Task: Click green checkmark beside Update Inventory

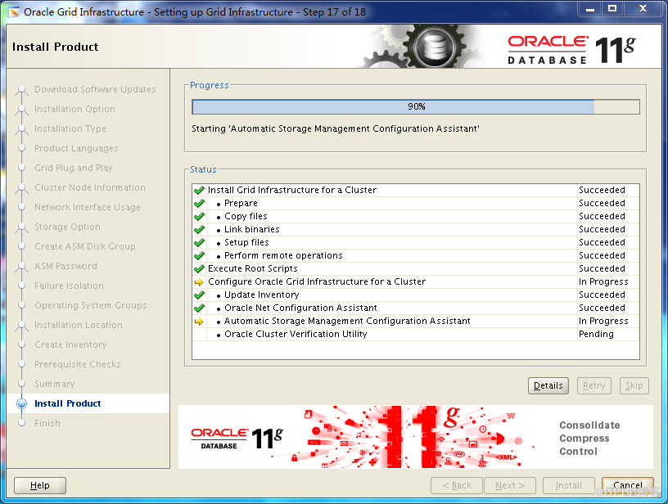Action: coord(199,295)
